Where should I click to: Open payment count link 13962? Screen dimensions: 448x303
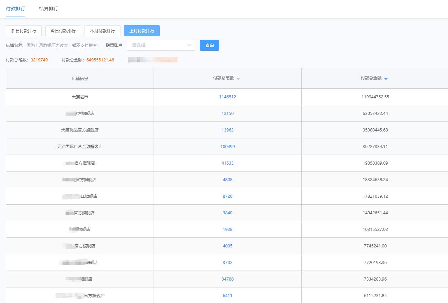pyautogui.click(x=228, y=130)
